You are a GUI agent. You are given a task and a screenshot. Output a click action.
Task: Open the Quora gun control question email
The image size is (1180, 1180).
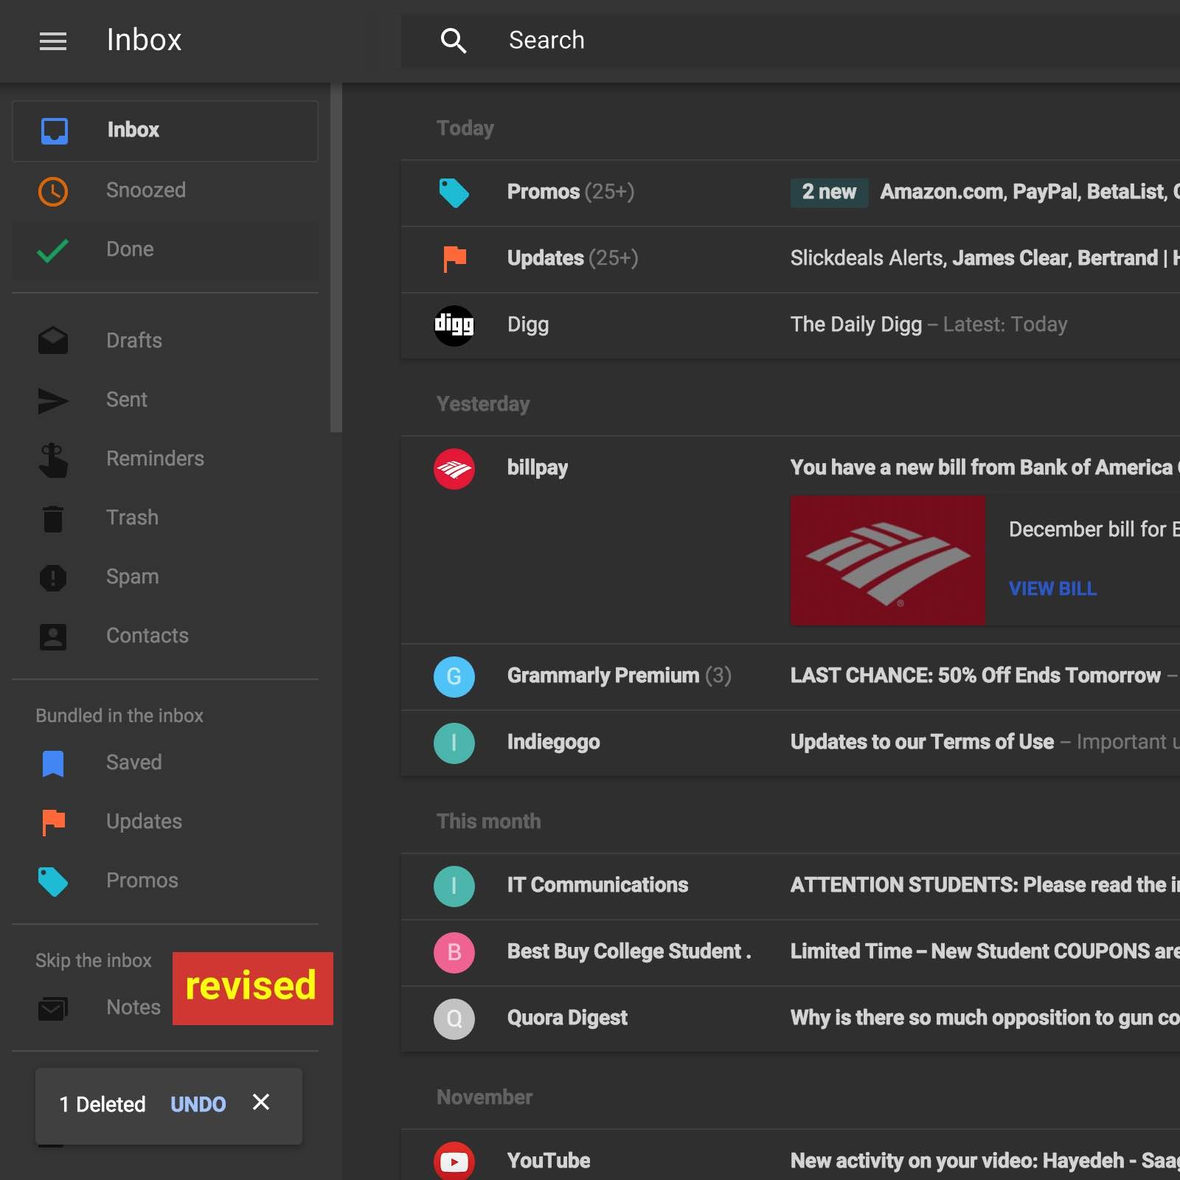click(x=791, y=1018)
